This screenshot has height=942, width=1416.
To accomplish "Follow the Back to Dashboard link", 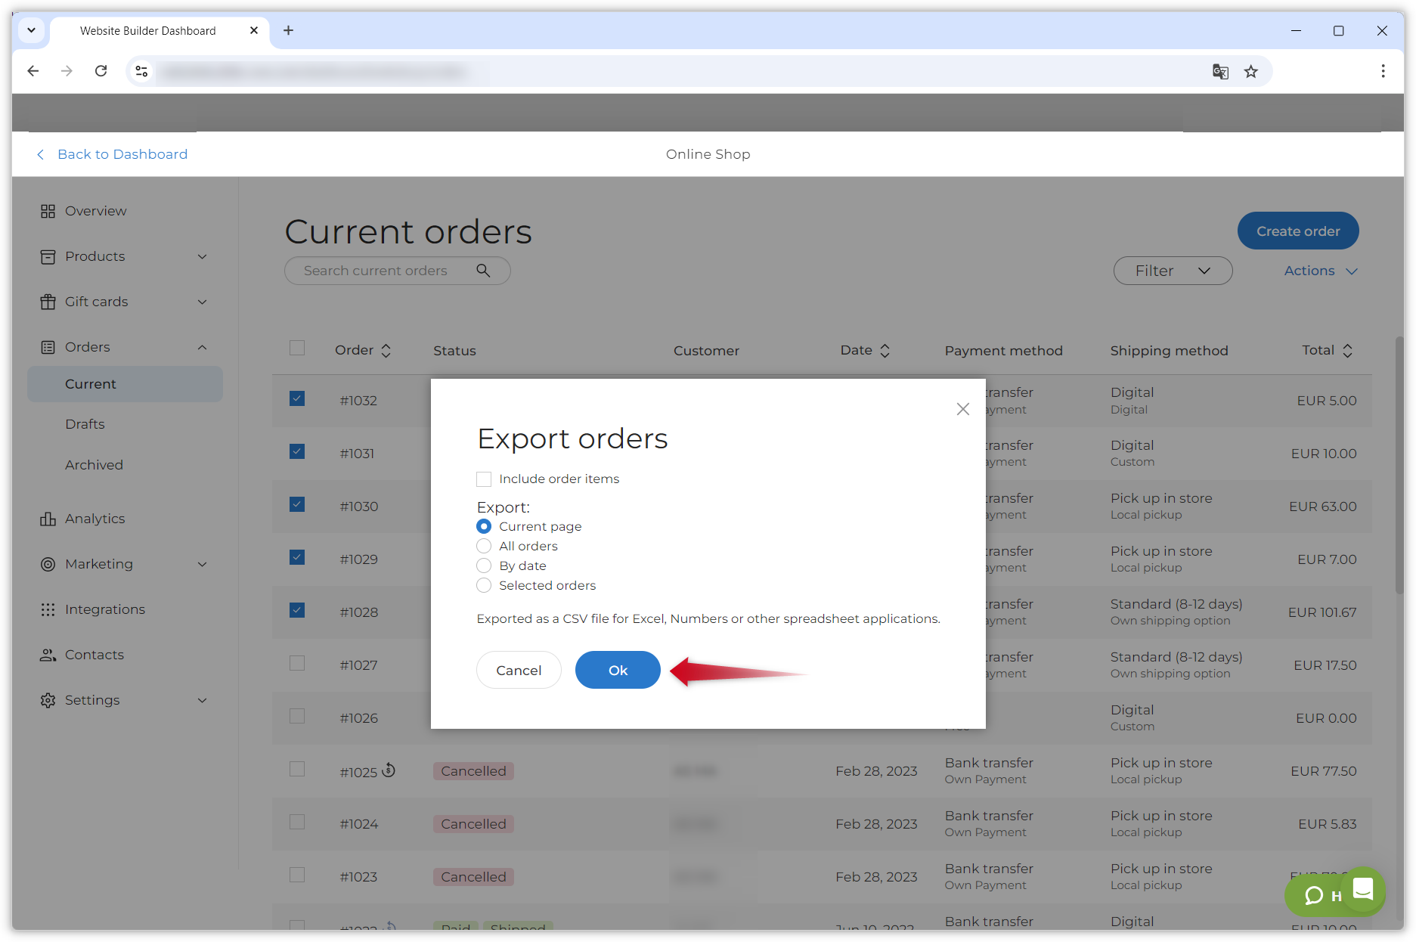I will 122,153.
